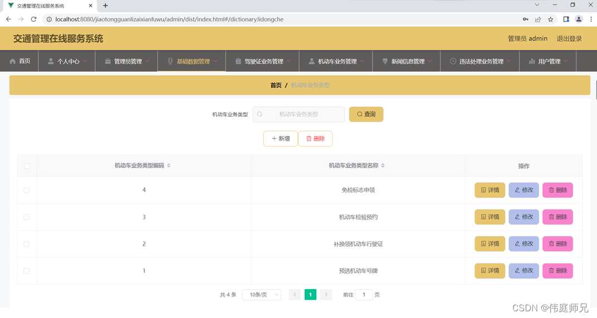
Task: Click the icon beside 新闻信息管理
Action: 385,61
